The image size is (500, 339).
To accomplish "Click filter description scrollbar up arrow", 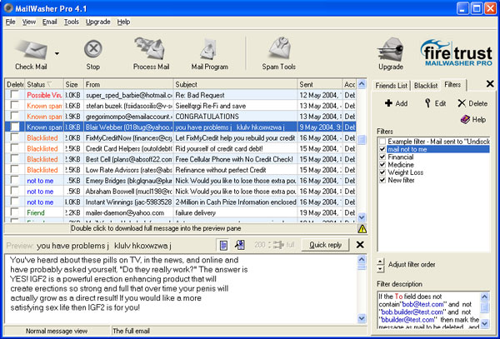I will 484,297.
